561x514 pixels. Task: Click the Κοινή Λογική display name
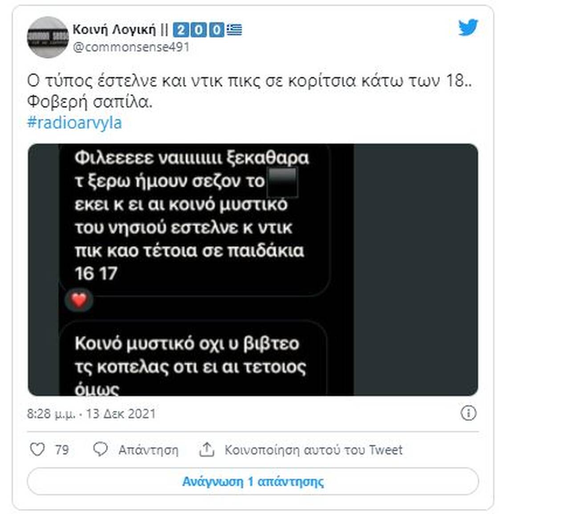[x=114, y=30]
